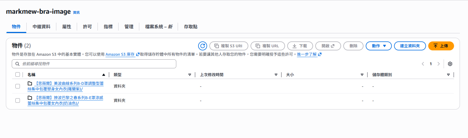Switch to the 存取點 tab
This screenshot has height=138, width=468.
191,27
